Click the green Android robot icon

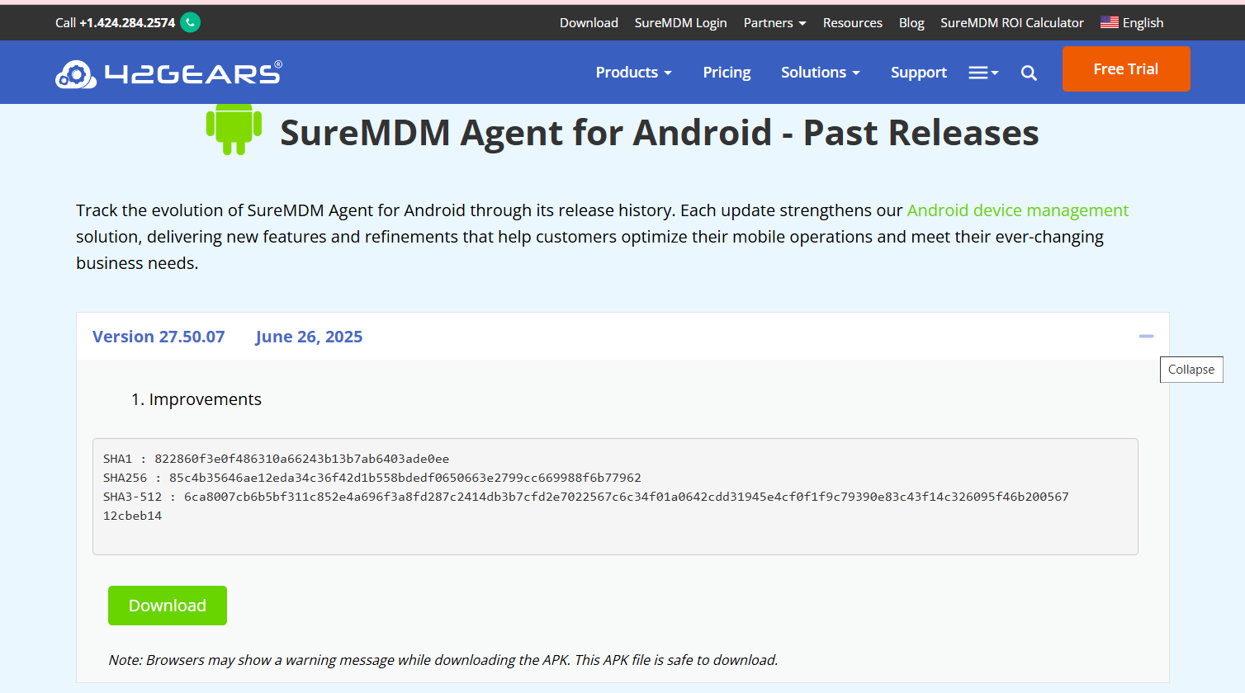point(234,130)
